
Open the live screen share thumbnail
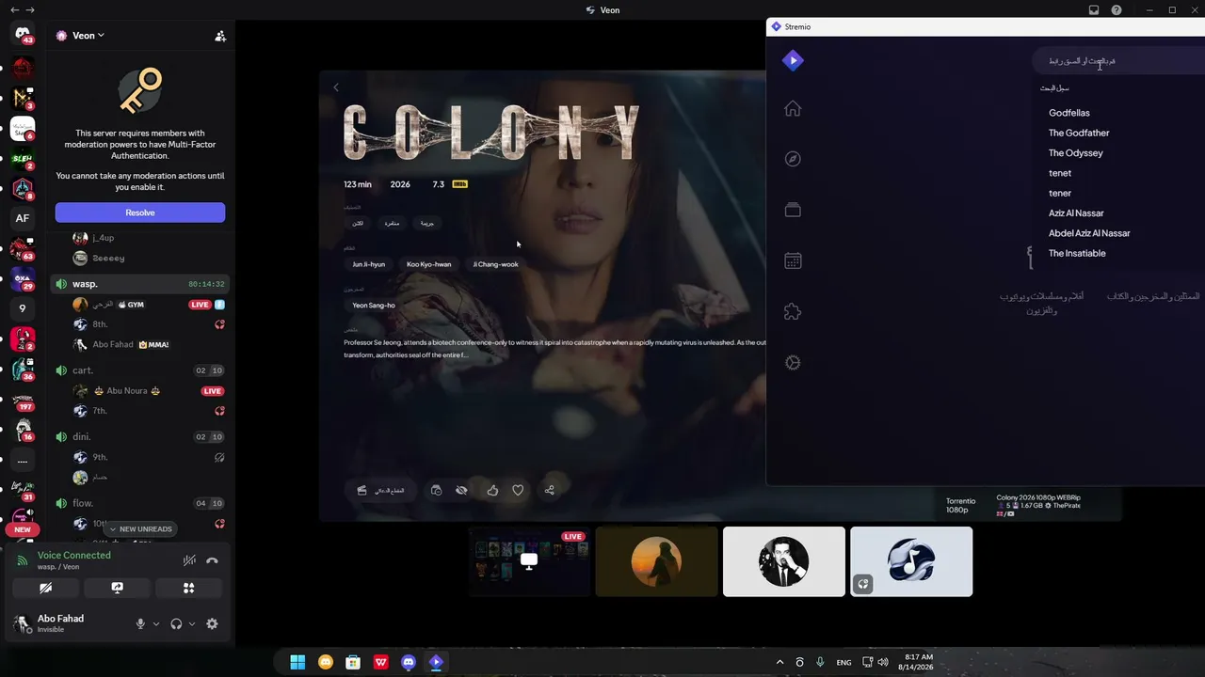(530, 561)
